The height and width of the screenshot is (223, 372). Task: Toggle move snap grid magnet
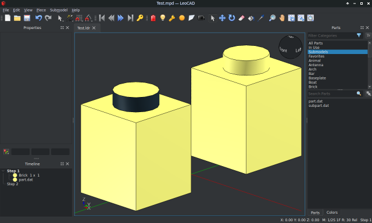[x=79, y=18]
